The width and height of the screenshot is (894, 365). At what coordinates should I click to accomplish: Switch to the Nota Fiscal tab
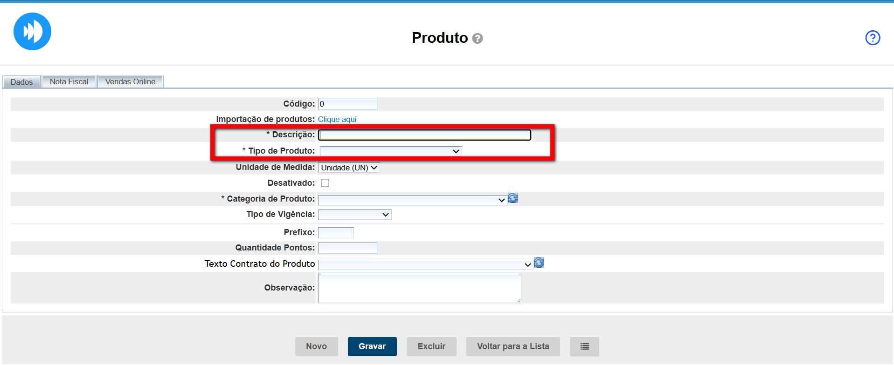coord(69,81)
